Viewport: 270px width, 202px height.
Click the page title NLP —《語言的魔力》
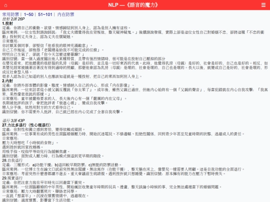pos(133,5)
